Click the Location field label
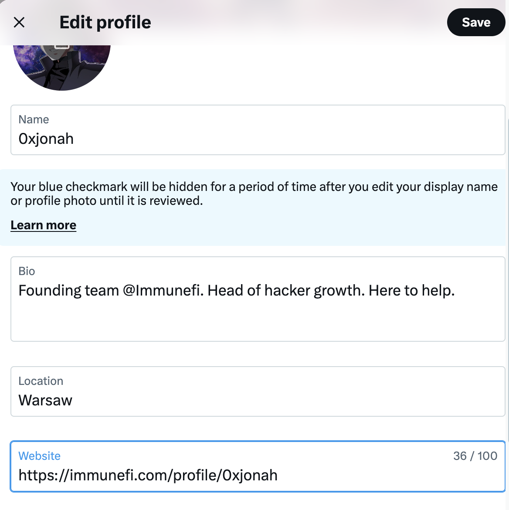 pos(41,381)
